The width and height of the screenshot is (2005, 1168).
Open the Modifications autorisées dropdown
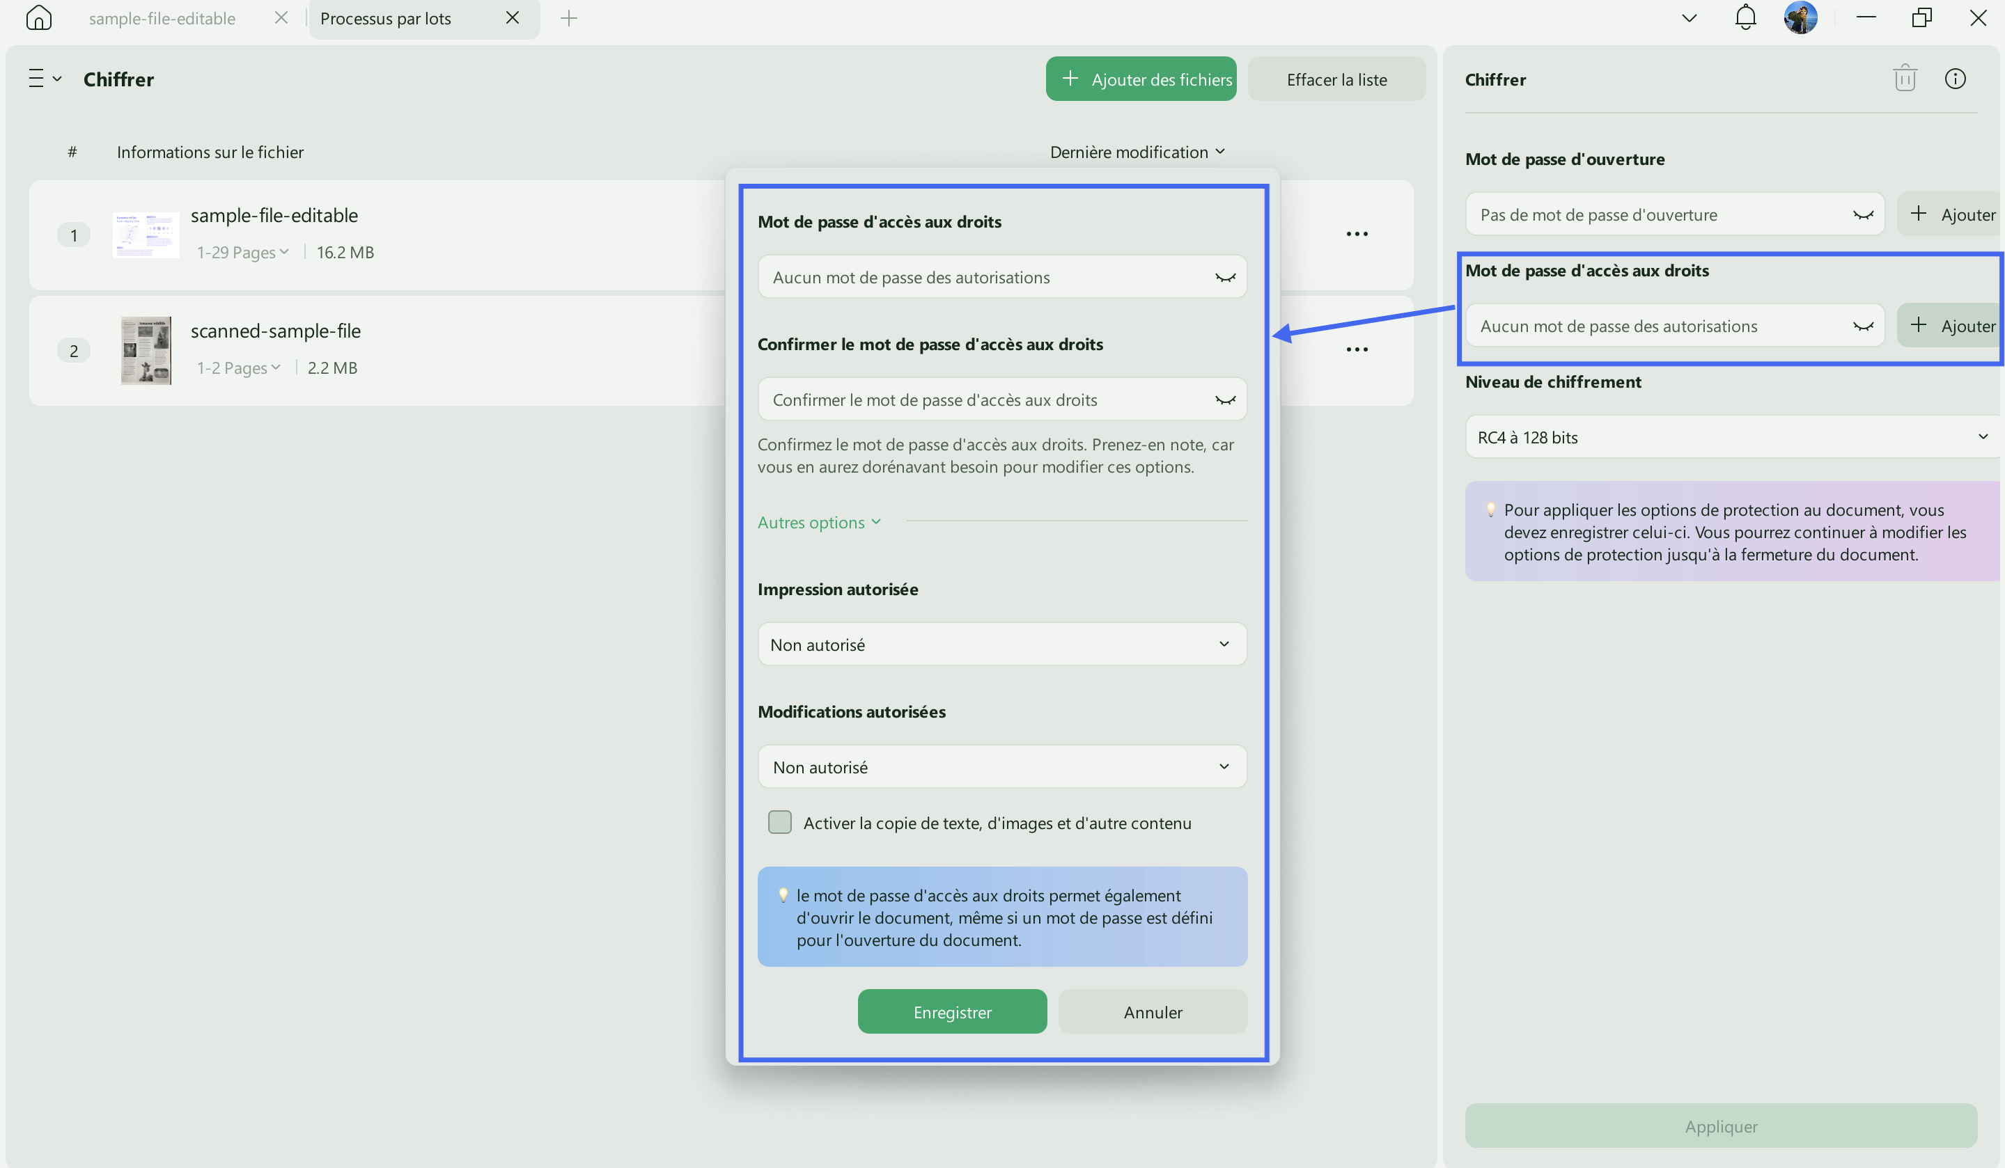1001,766
